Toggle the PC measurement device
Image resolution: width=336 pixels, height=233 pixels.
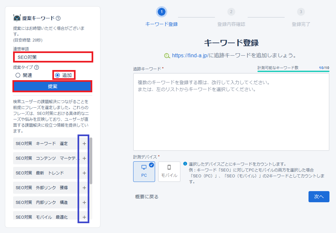click(144, 172)
